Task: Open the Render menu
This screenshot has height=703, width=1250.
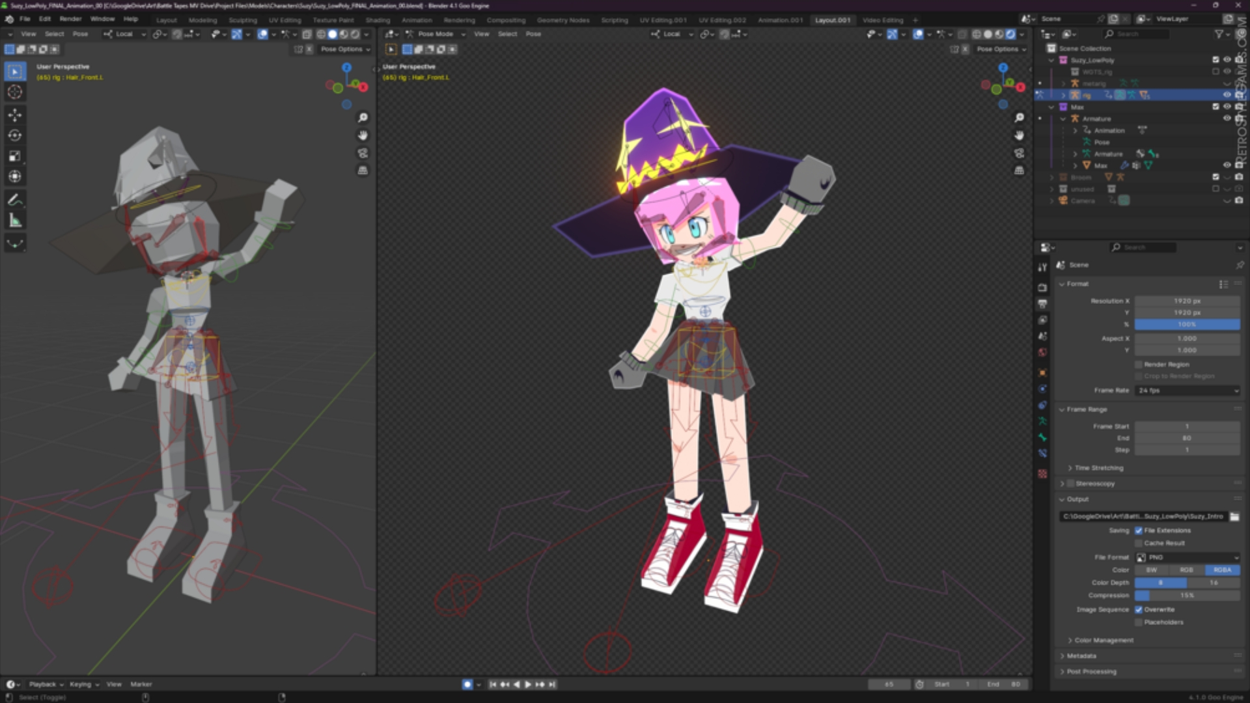Action: coord(71,19)
